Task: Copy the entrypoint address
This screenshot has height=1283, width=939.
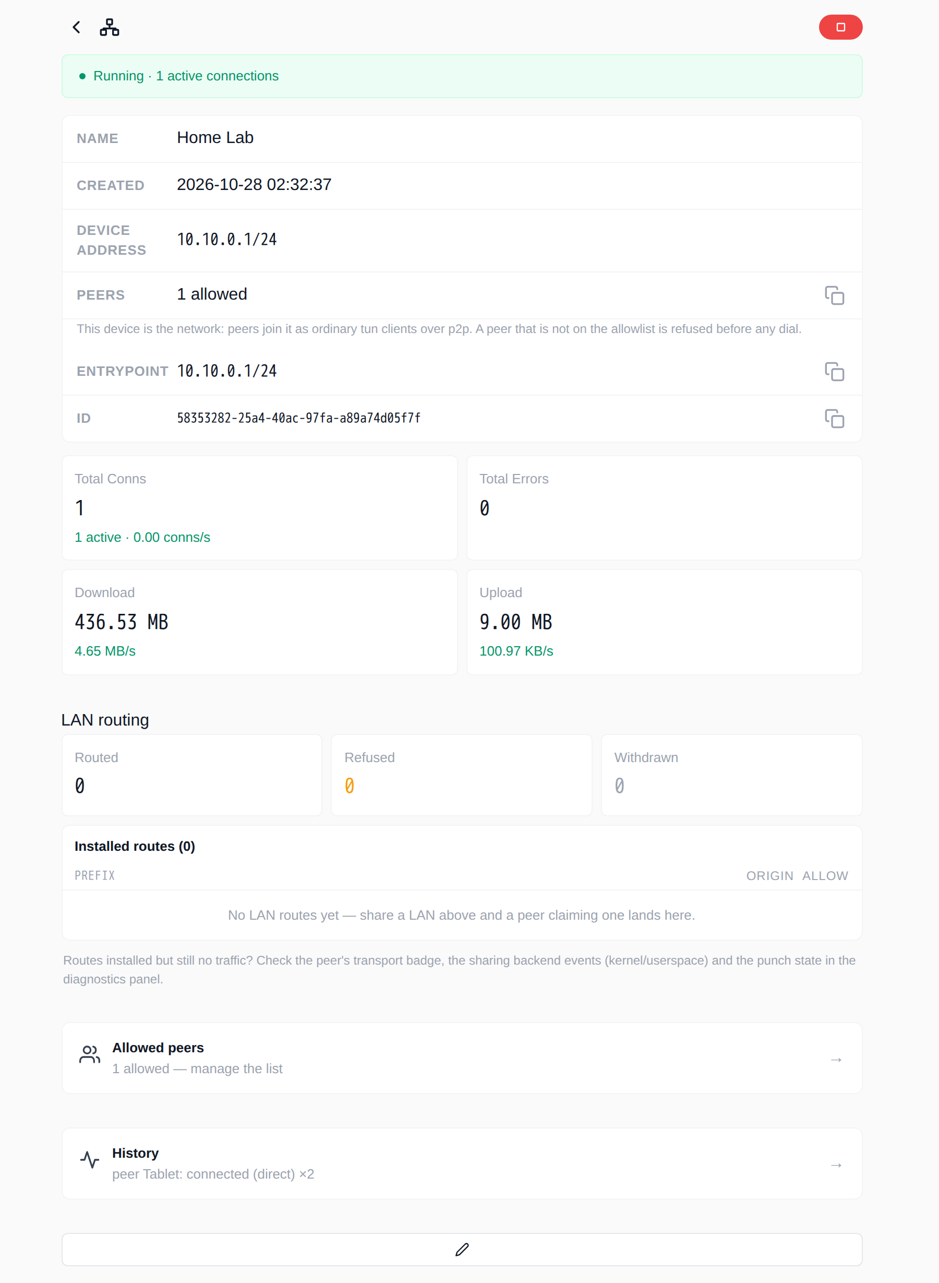Action: (834, 371)
